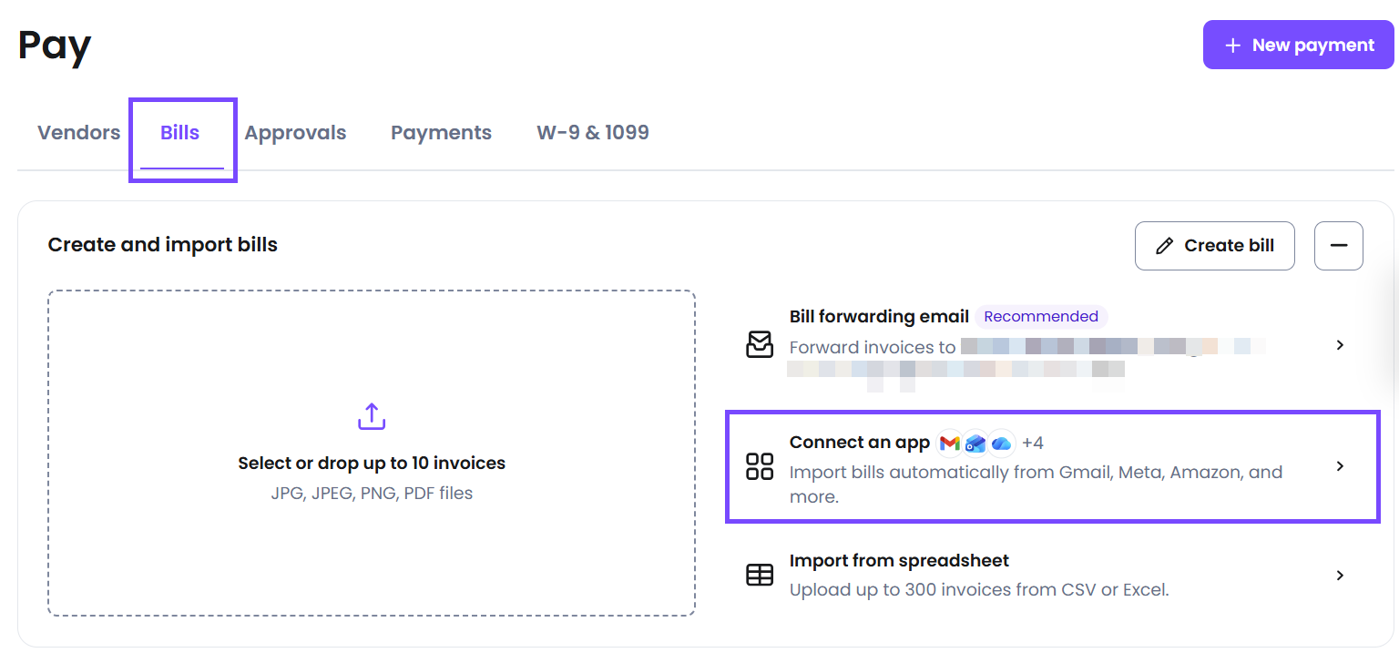Click the Gmail logo icon
The image size is (1399, 663).
coord(950,443)
